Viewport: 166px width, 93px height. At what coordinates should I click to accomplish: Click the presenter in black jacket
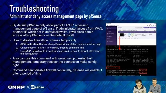click(139, 86)
